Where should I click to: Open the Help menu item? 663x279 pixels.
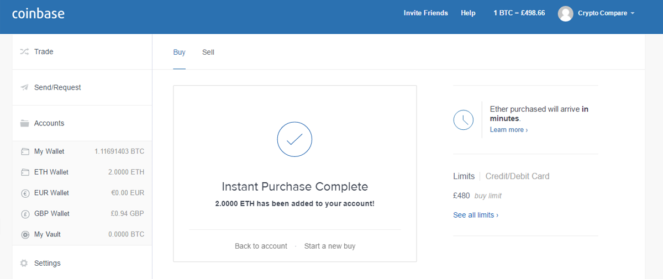point(468,13)
